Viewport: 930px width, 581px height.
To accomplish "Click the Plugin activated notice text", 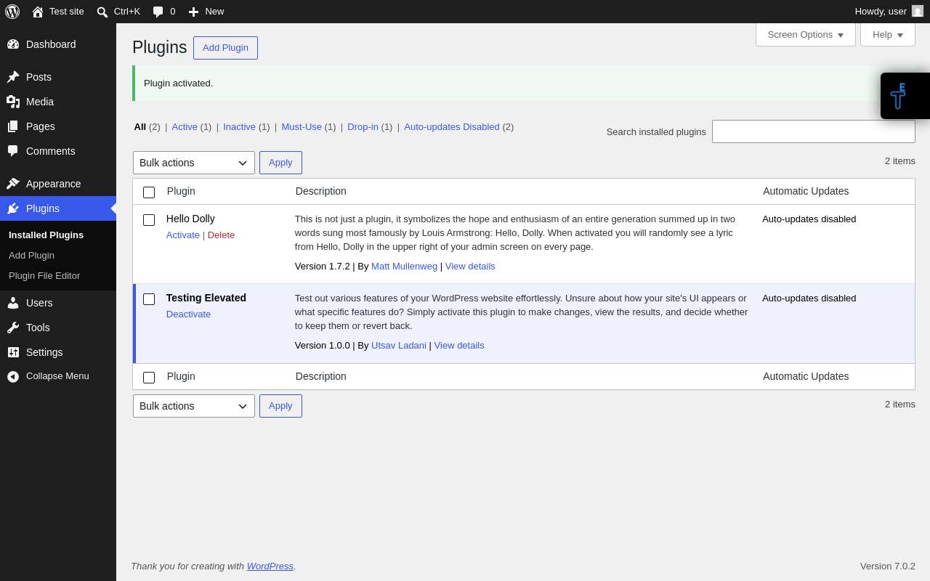I will click(x=179, y=83).
